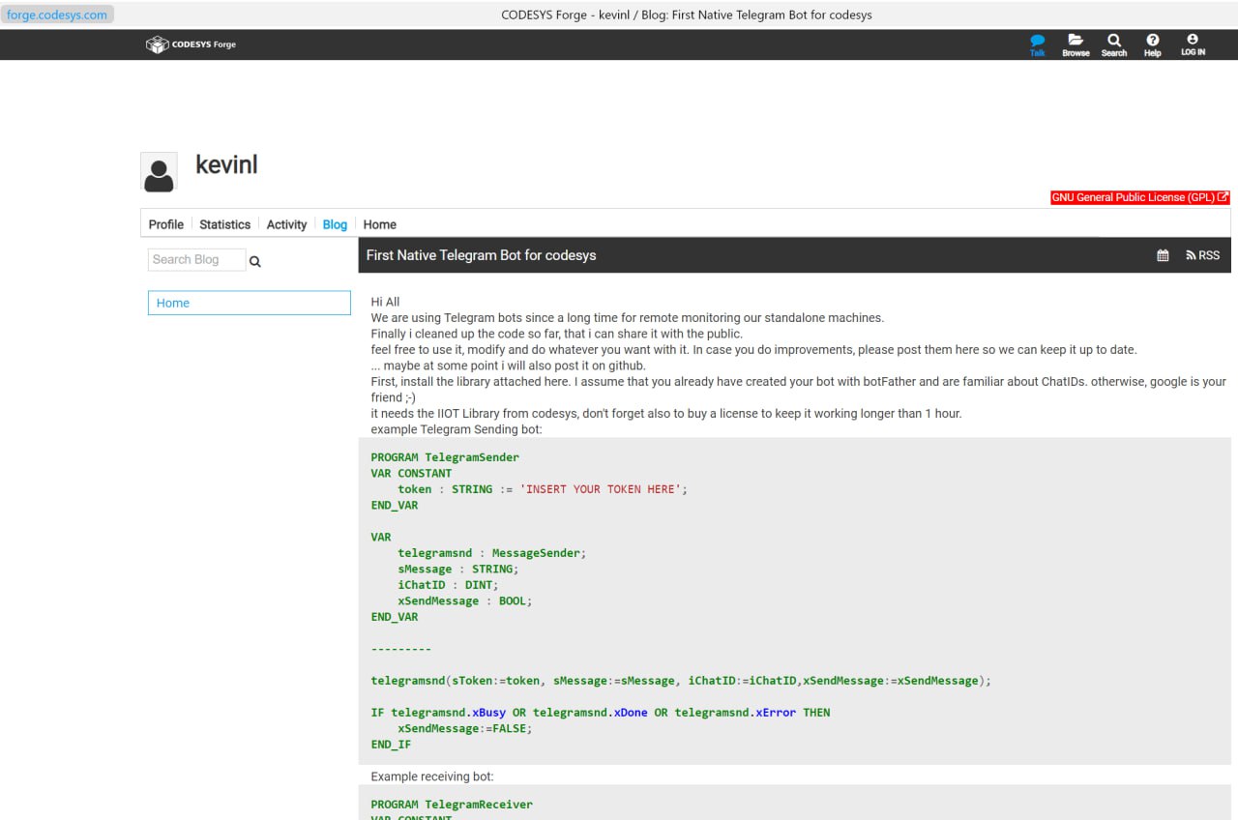Open the calendar icon in post header
Screen dimensions: 1238x820
point(1163,256)
